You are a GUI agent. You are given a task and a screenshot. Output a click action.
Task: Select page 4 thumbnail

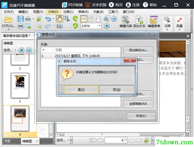[x=20, y=118]
